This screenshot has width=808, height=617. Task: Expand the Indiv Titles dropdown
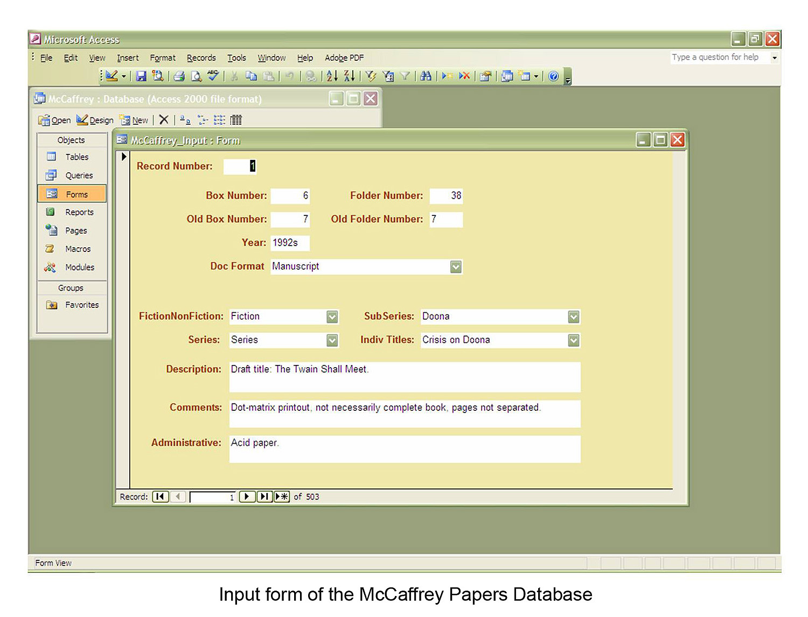tap(574, 340)
